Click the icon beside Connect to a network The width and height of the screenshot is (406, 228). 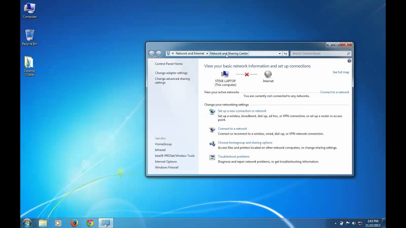(212, 130)
